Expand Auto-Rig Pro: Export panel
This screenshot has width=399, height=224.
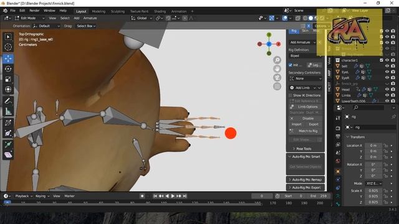(305, 188)
